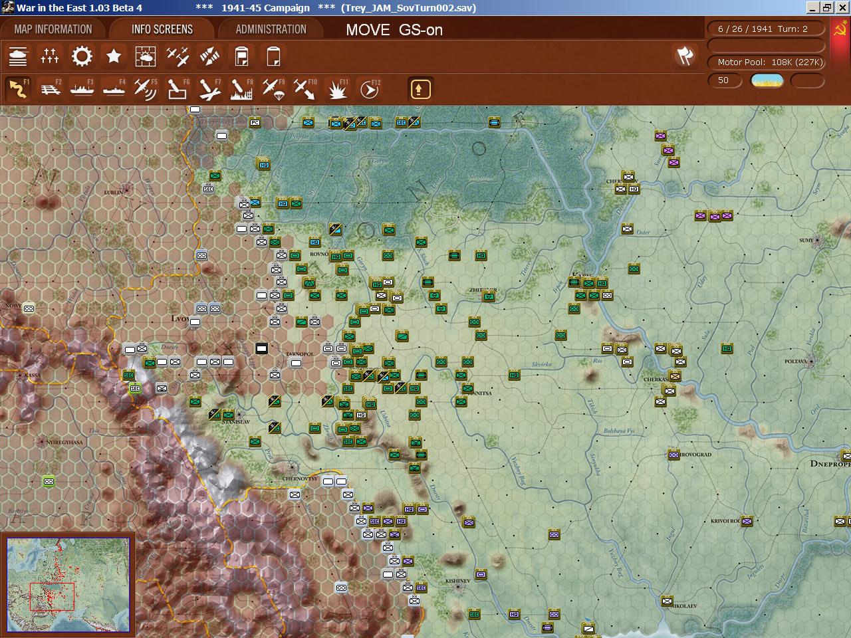Open the weather grid icon
The width and height of the screenshot is (851, 638).
pyautogui.click(x=146, y=56)
